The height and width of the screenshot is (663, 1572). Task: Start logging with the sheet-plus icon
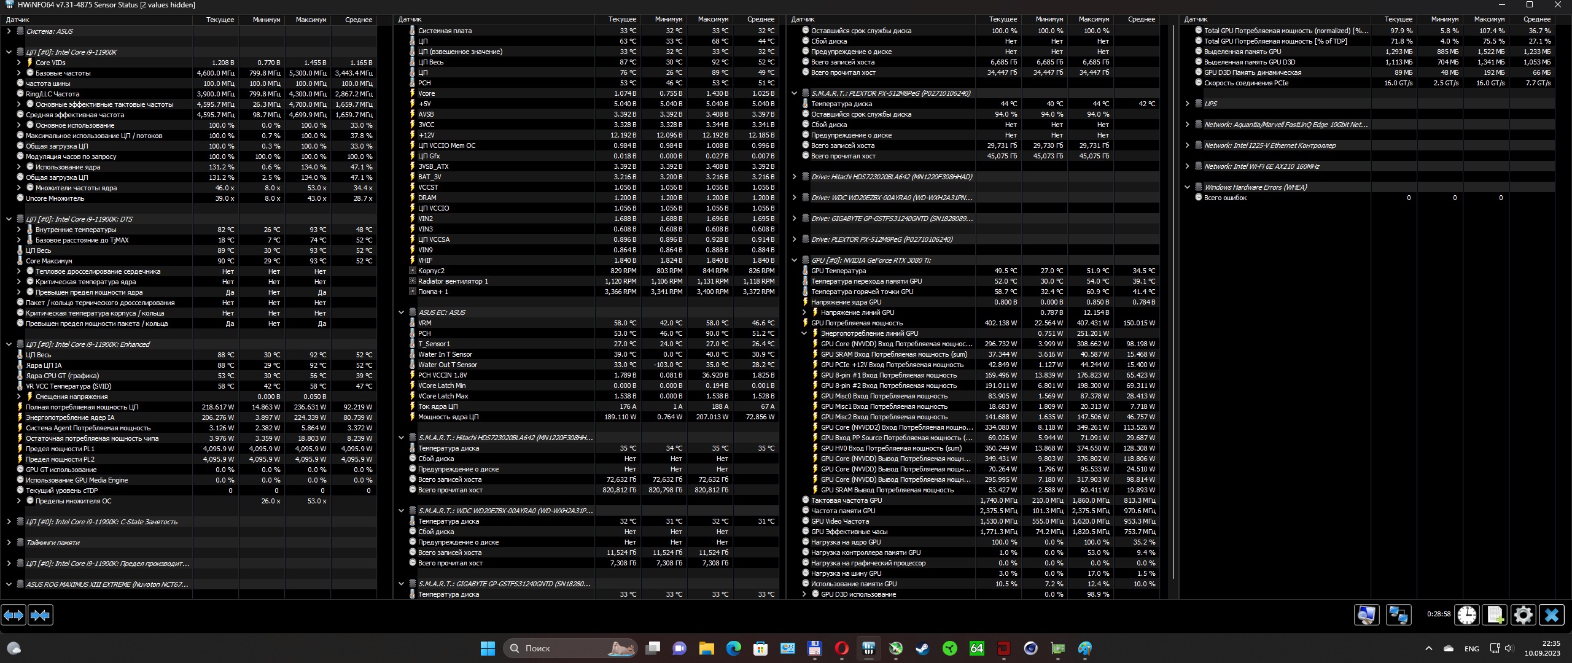click(1495, 615)
